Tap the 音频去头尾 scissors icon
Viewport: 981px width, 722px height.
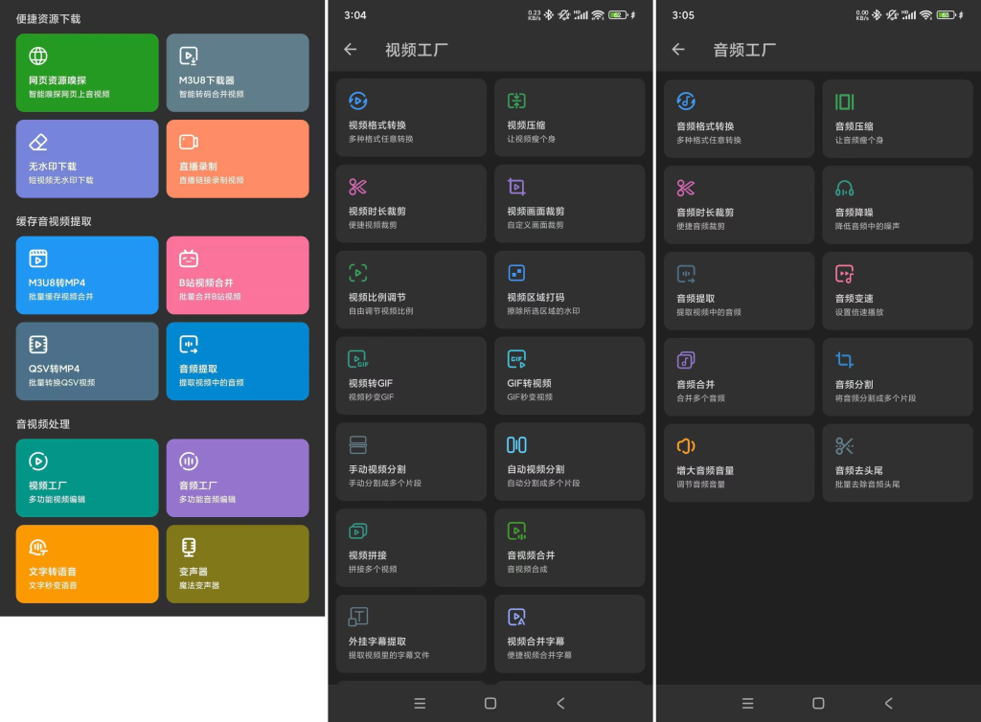click(x=844, y=445)
